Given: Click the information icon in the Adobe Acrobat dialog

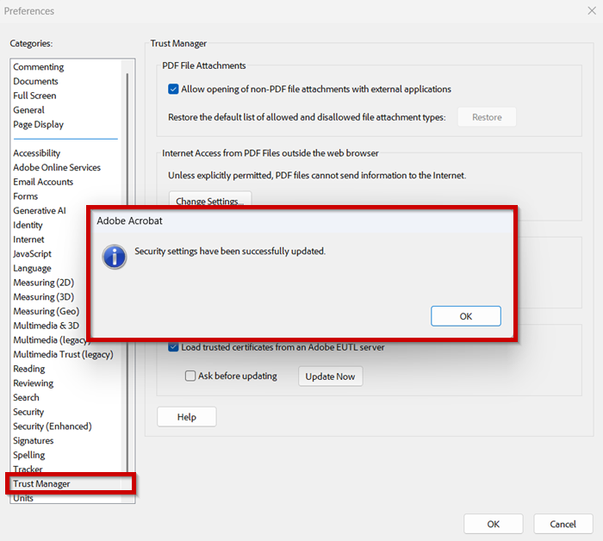Looking at the screenshot, I should coord(115,256).
